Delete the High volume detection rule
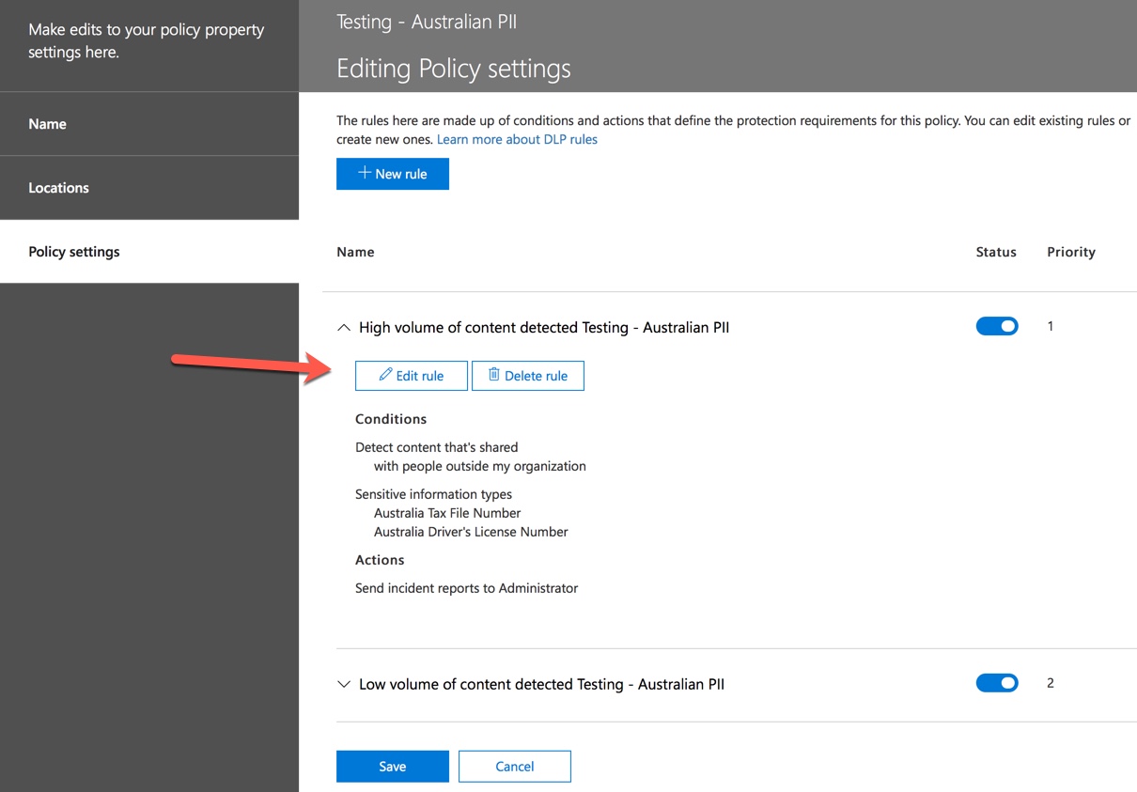 point(527,375)
